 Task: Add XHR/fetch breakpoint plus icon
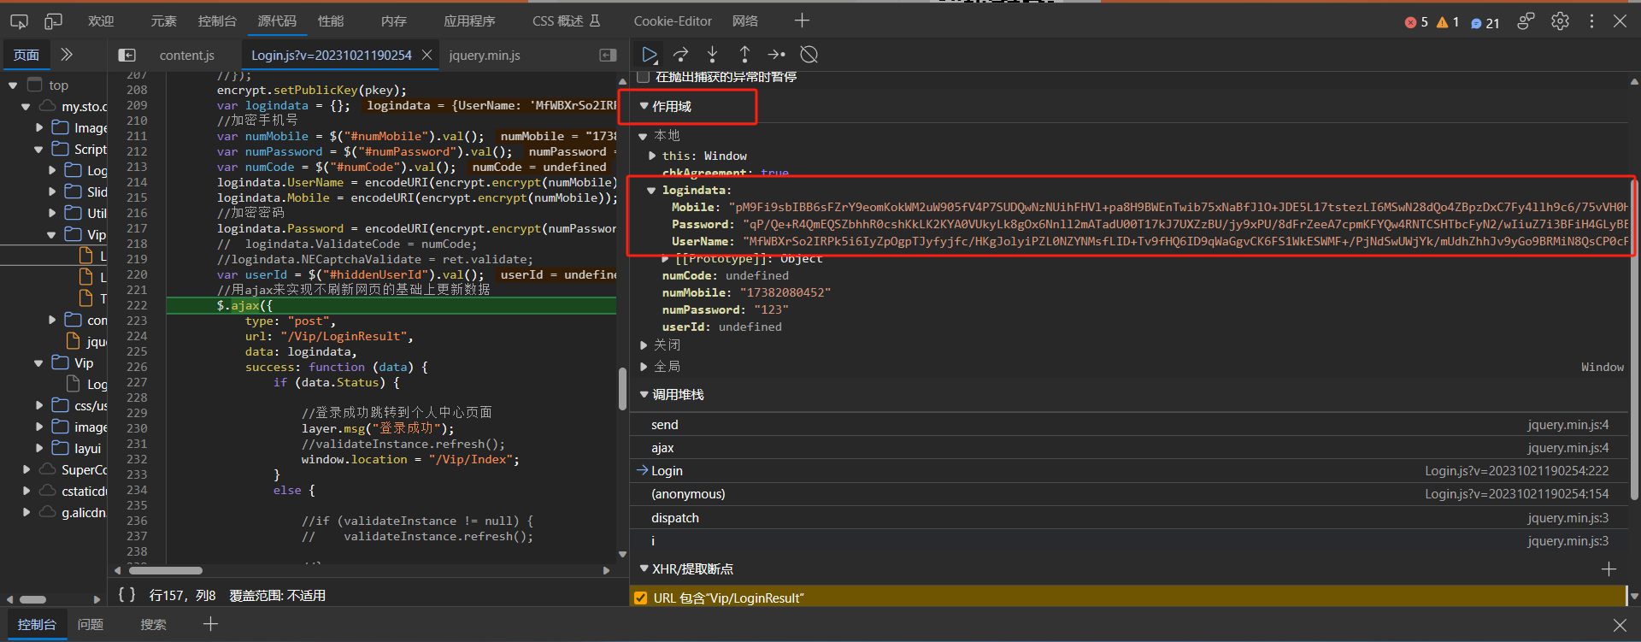tap(1609, 569)
